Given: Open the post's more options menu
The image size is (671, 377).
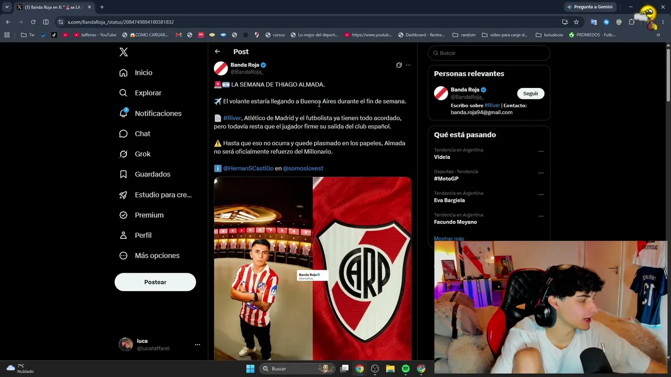Looking at the screenshot, I should 408,65.
